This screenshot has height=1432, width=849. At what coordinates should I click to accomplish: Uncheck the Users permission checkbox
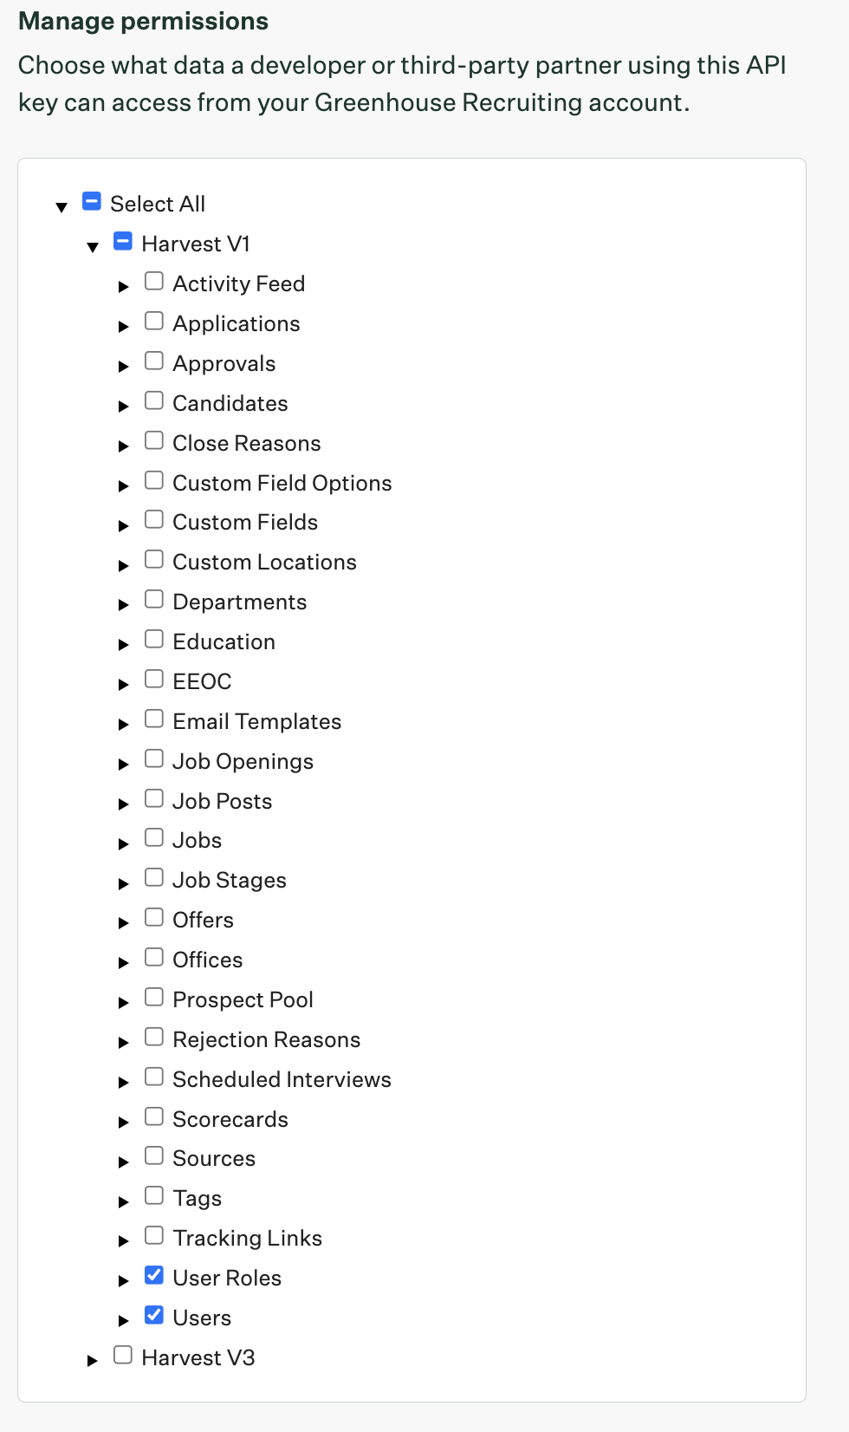pyautogui.click(x=154, y=1315)
